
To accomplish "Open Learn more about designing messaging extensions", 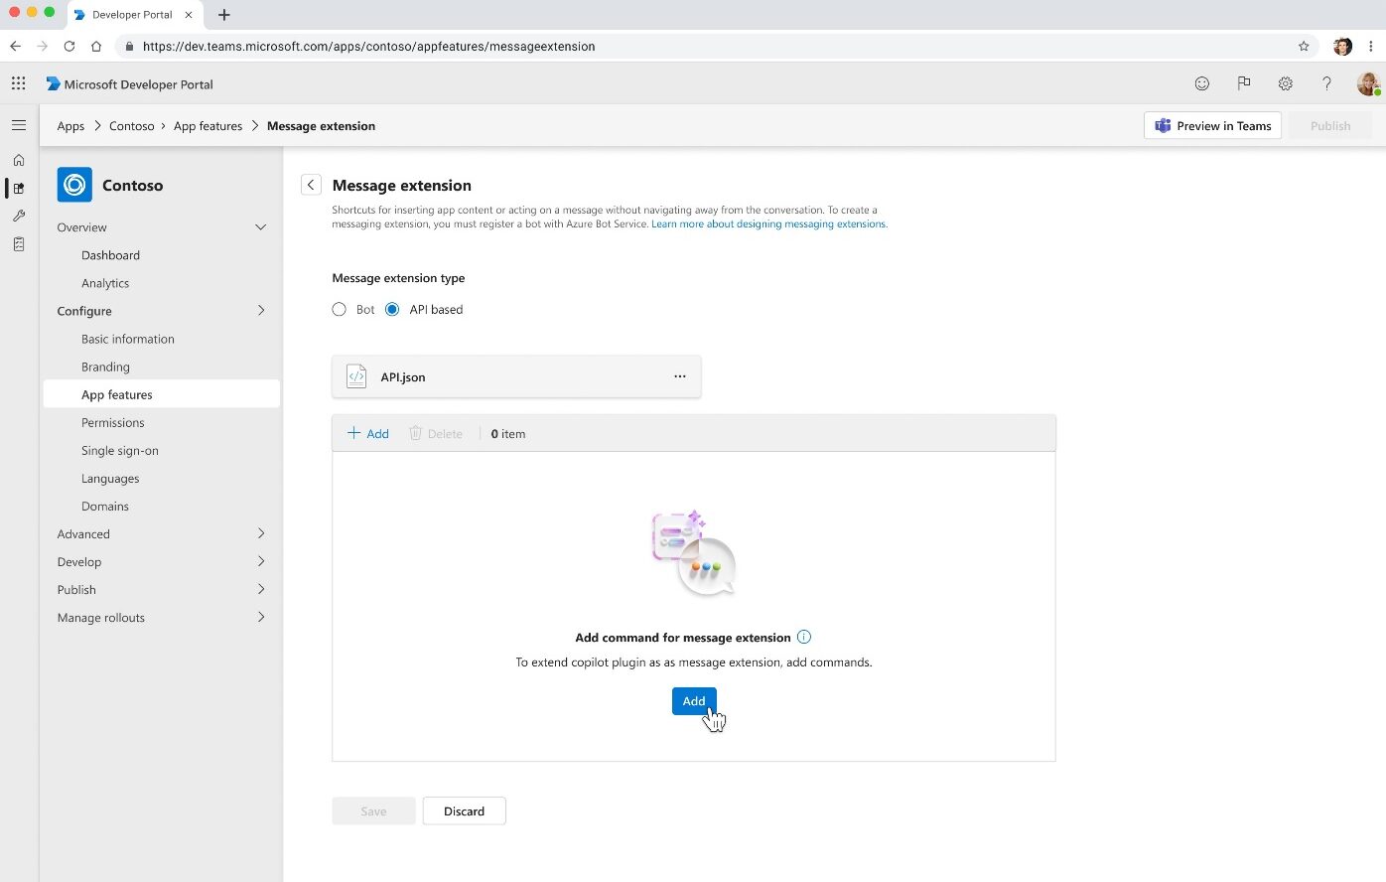I will pyautogui.click(x=768, y=223).
